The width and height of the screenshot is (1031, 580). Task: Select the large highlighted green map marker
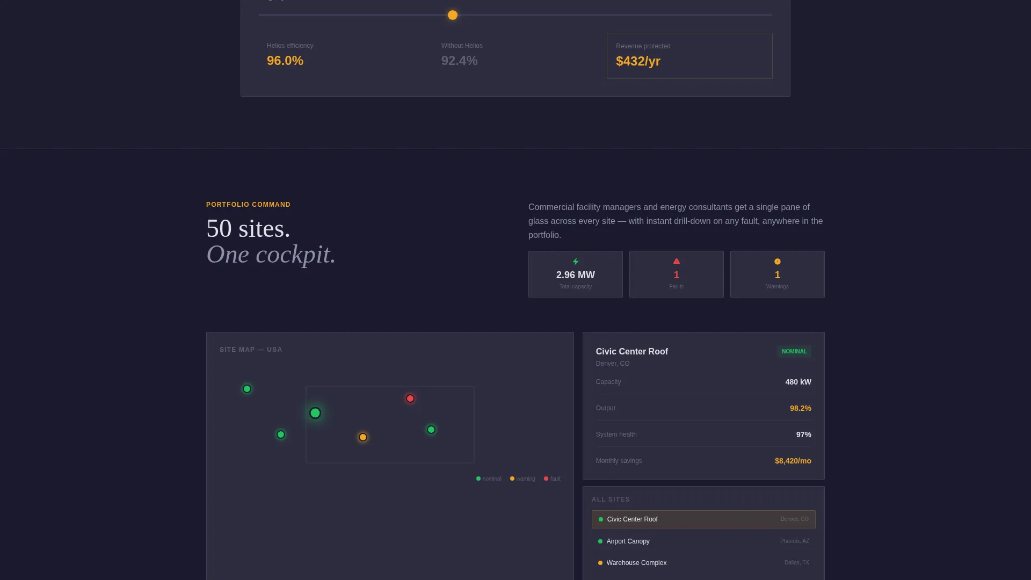[x=315, y=413]
